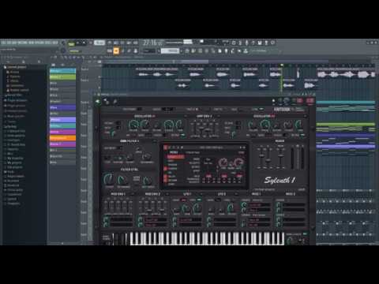The image size is (379, 284).
Task: Toggle the orange highlighted toolbar button
Action: point(116,51)
